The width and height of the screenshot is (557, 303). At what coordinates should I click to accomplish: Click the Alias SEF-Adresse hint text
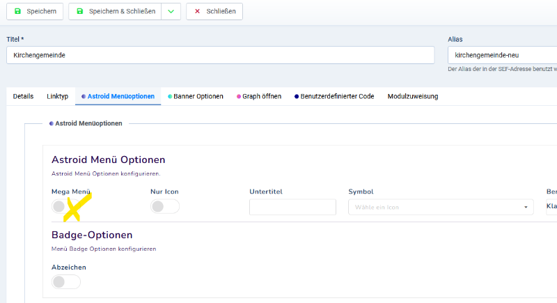coord(502,69)
